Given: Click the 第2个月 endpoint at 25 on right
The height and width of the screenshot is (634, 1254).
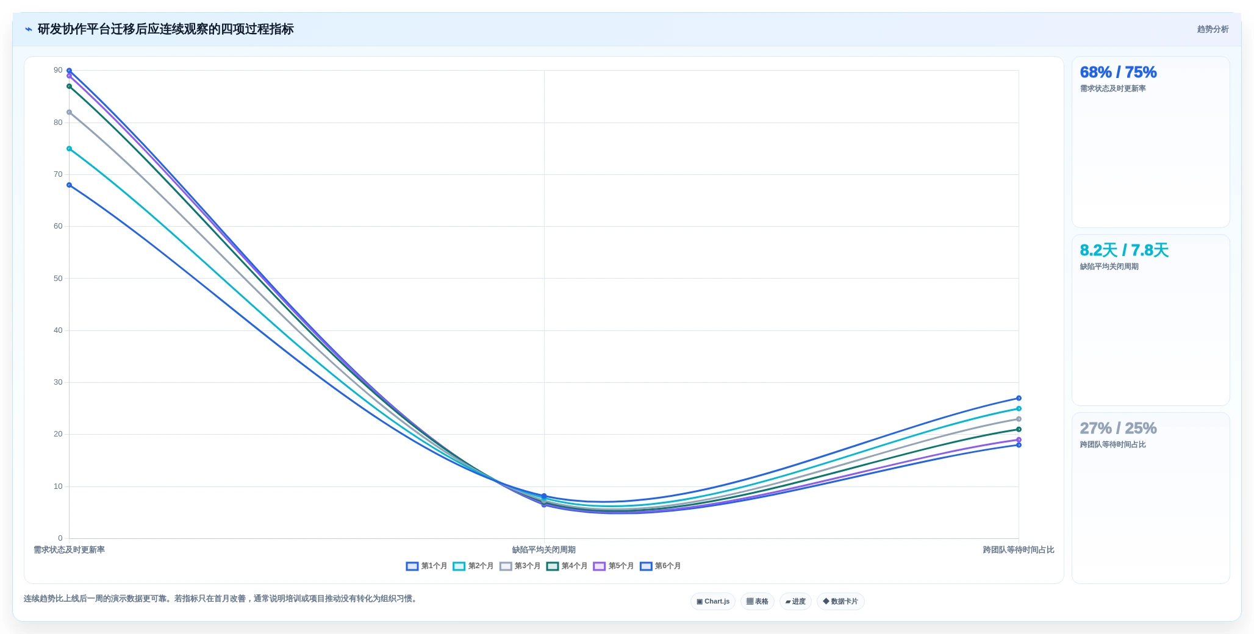Looking at the screenshot, I should pyautogui.click(x=1019, y=408).
